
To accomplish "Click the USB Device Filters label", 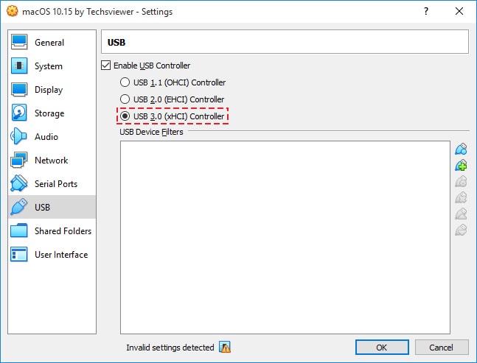I will 151,132.
